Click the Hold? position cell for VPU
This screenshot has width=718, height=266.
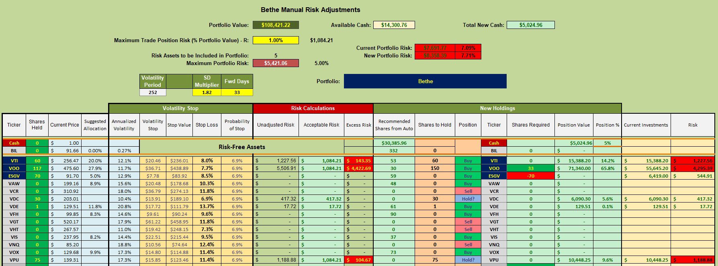468,260
